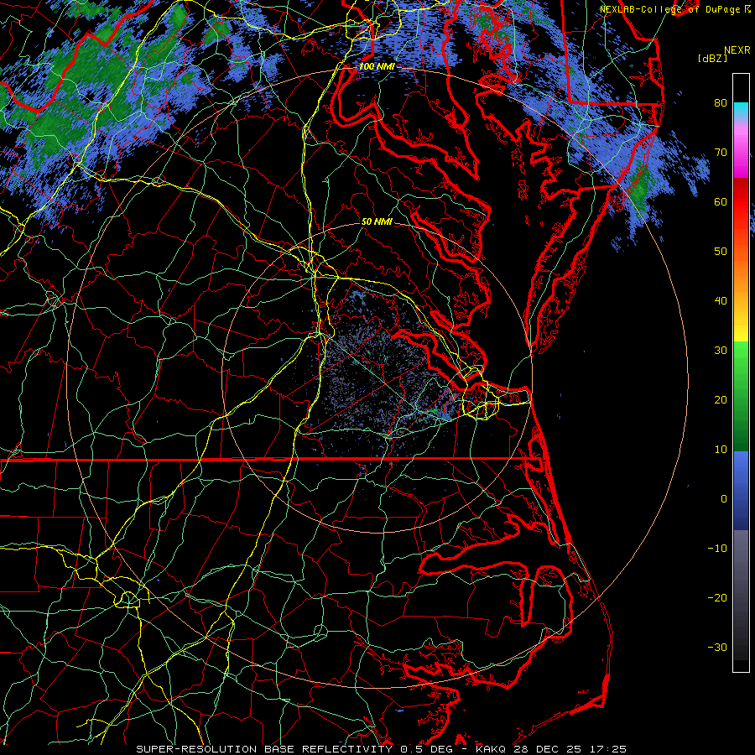Click the 70 value on dBZ scale
This screenshot has height=755, width=755.
(x=721, y=152)
